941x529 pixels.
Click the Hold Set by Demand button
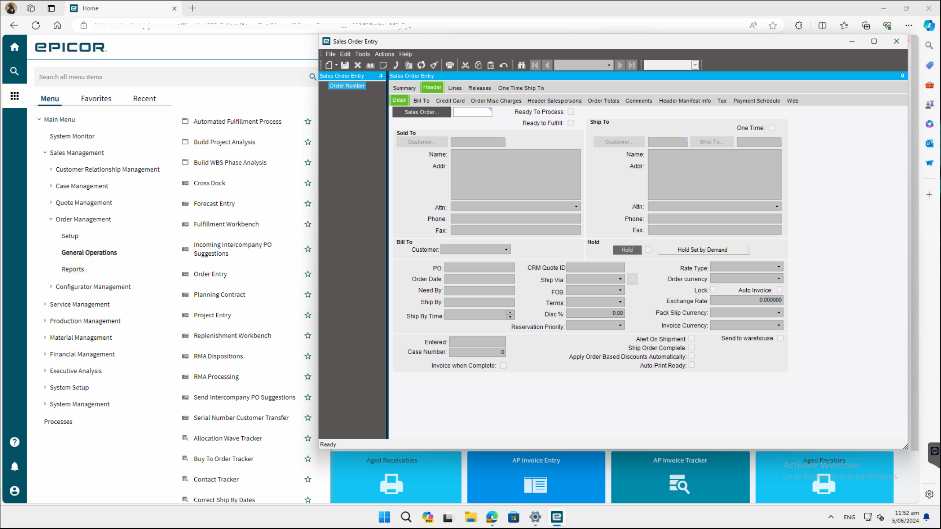(x=703, y=250)
